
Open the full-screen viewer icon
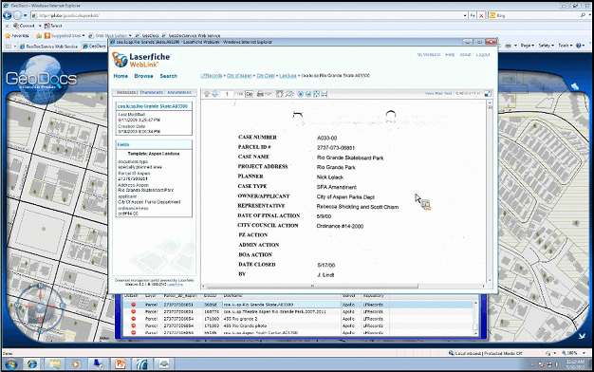tap(488, 94)
